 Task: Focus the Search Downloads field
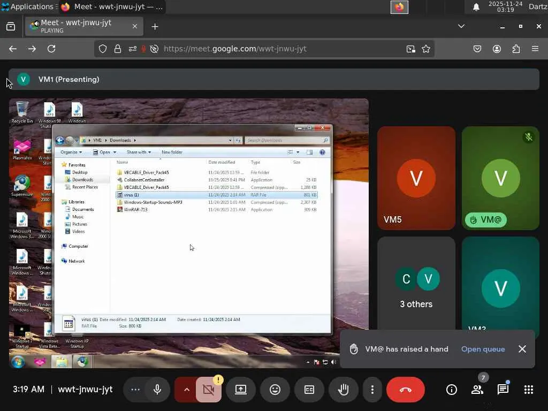287,140
